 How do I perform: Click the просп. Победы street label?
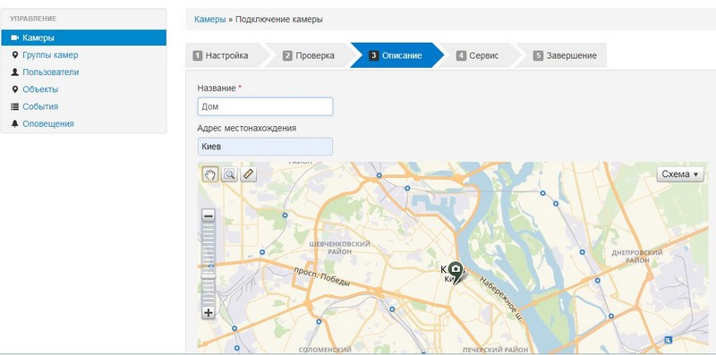pos(321,276)
